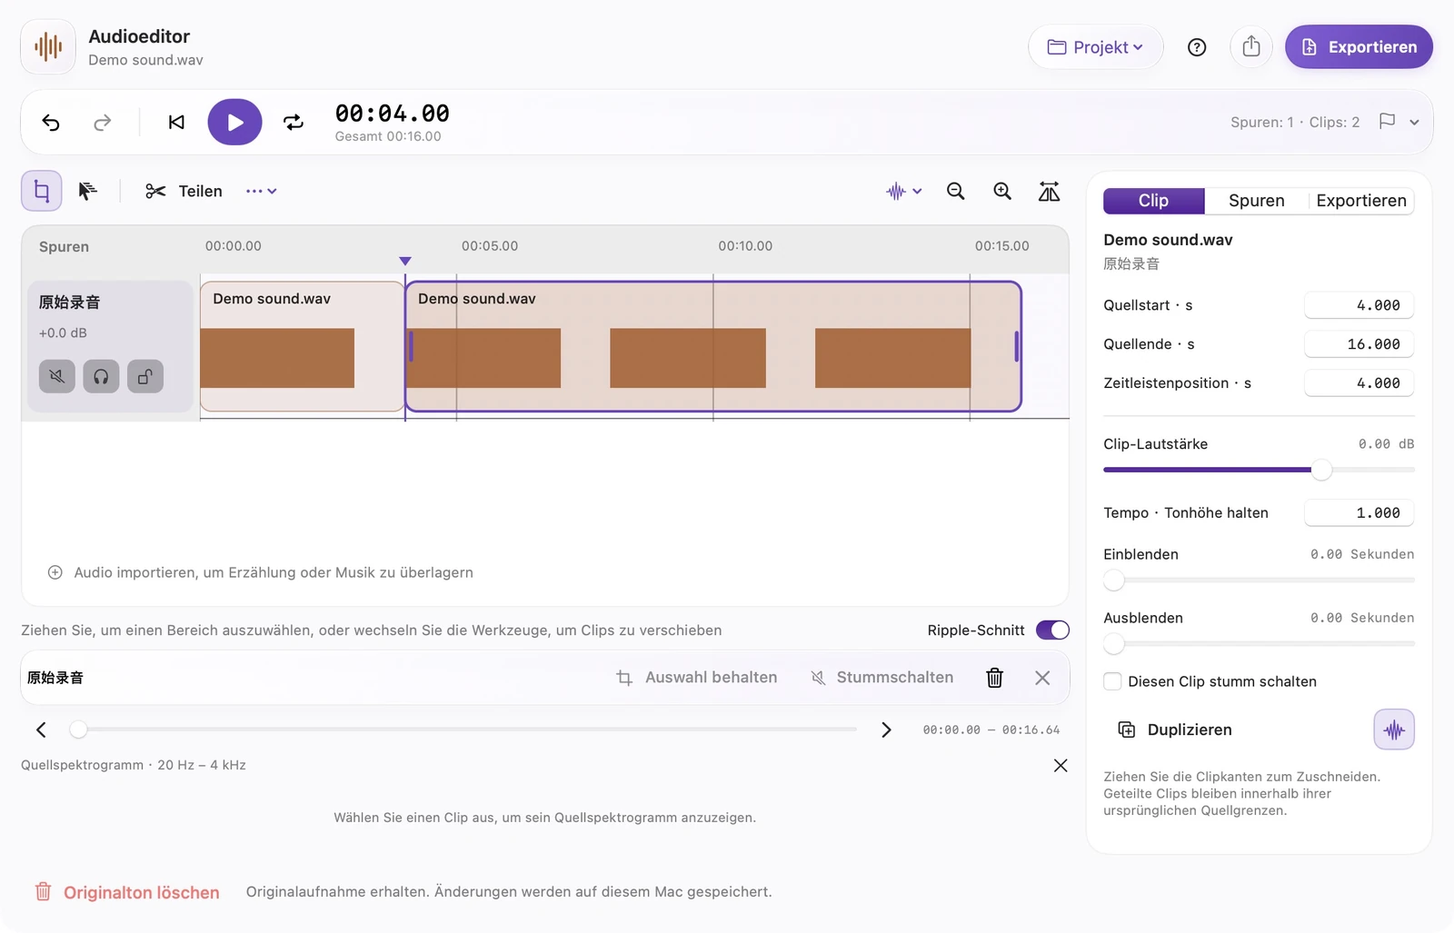
Task: Click the share icon
Action: coord(1251,47)
